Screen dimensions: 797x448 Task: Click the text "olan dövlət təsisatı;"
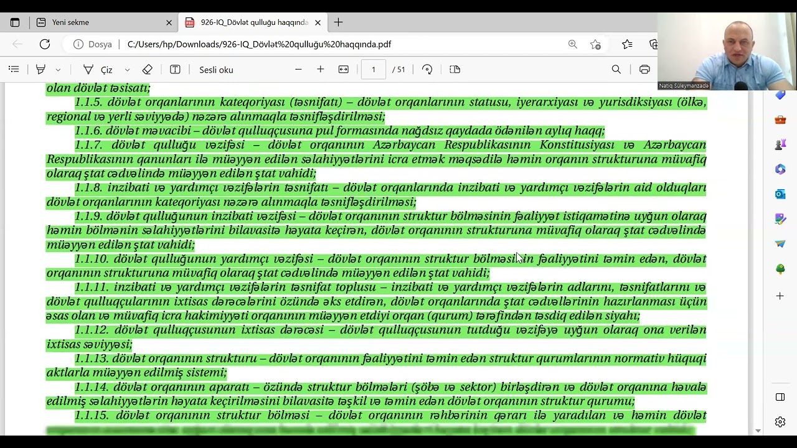pyautogui.click(x=98, y=88)
